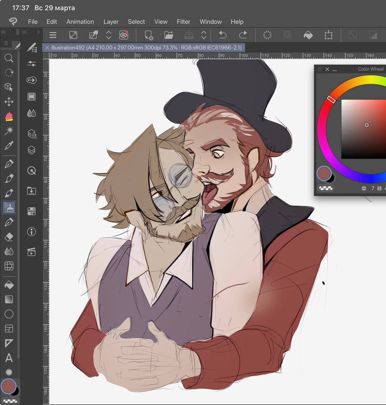Open the Layer menu
The height and width of the screenshot is (405, 386).
111,22
